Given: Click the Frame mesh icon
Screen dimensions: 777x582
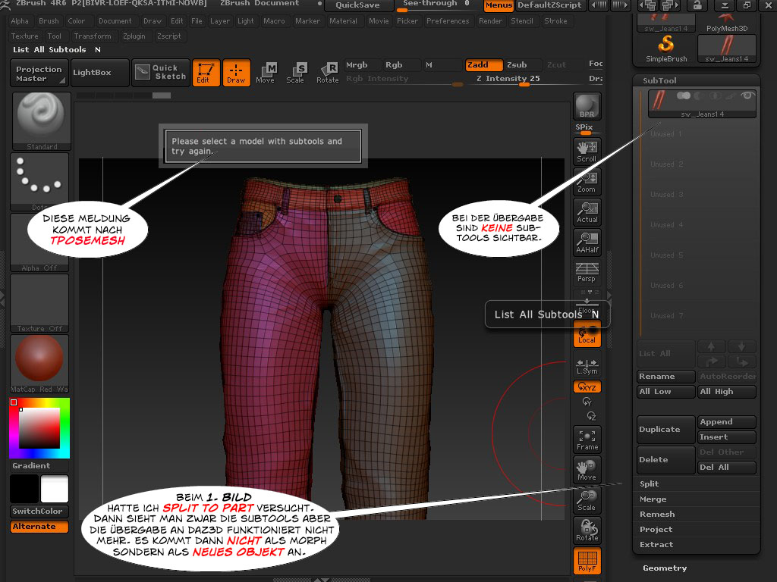Looking at the screenshot, I should pos(587,439).
